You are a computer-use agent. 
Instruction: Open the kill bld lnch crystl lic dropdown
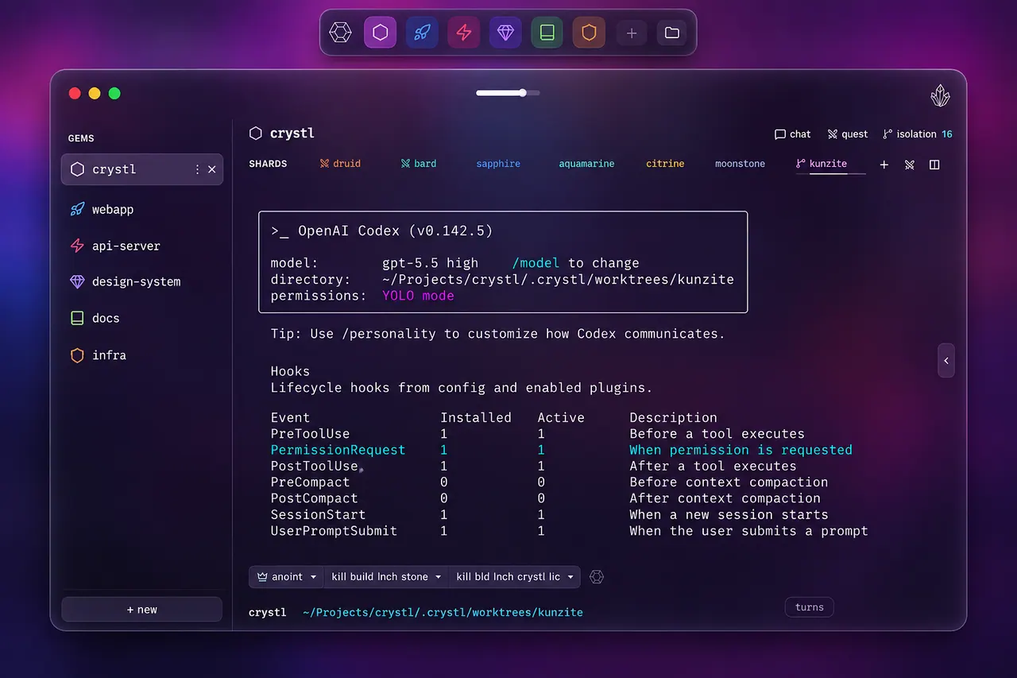(x=514, y=577)
